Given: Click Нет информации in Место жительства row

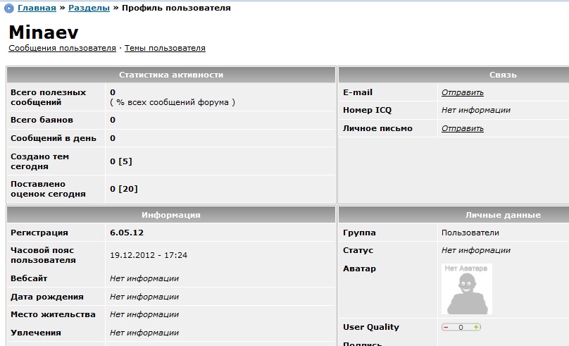Looking at the screenshot, I should click(x=144, y=314).
